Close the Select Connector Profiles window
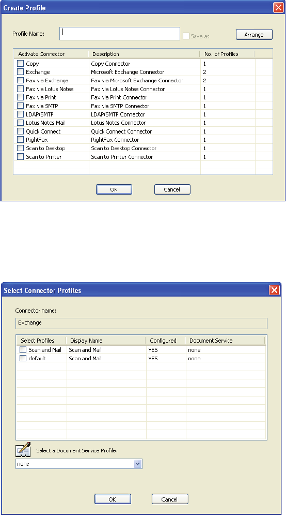286x515 pixels. [274, 290]
